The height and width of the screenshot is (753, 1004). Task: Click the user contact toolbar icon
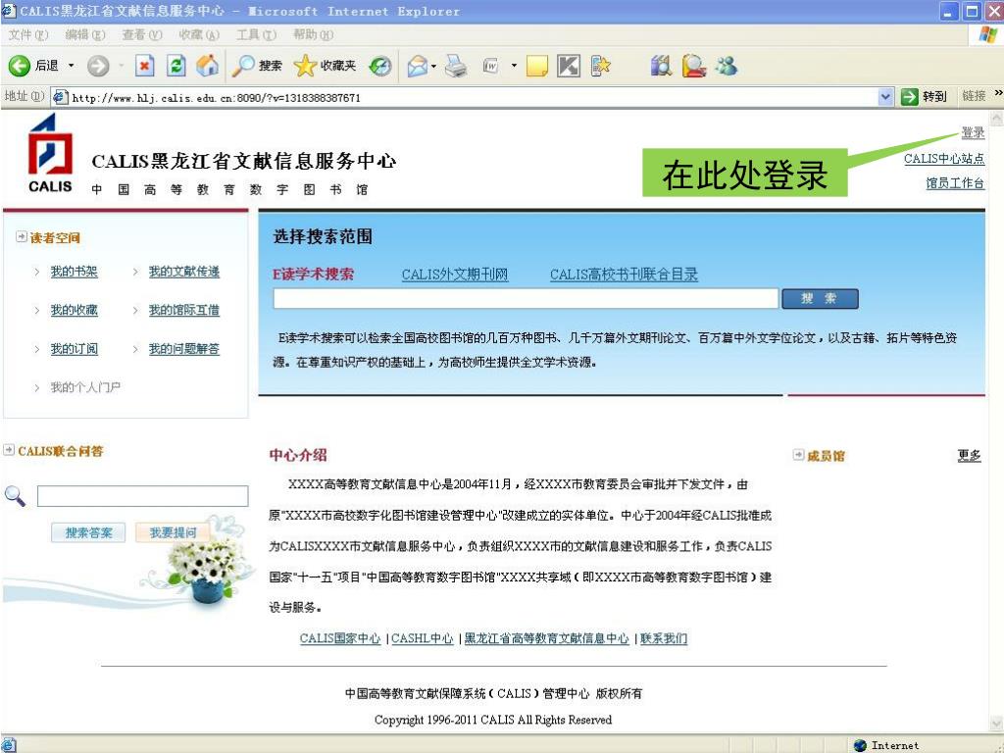(x=693, y=66)
